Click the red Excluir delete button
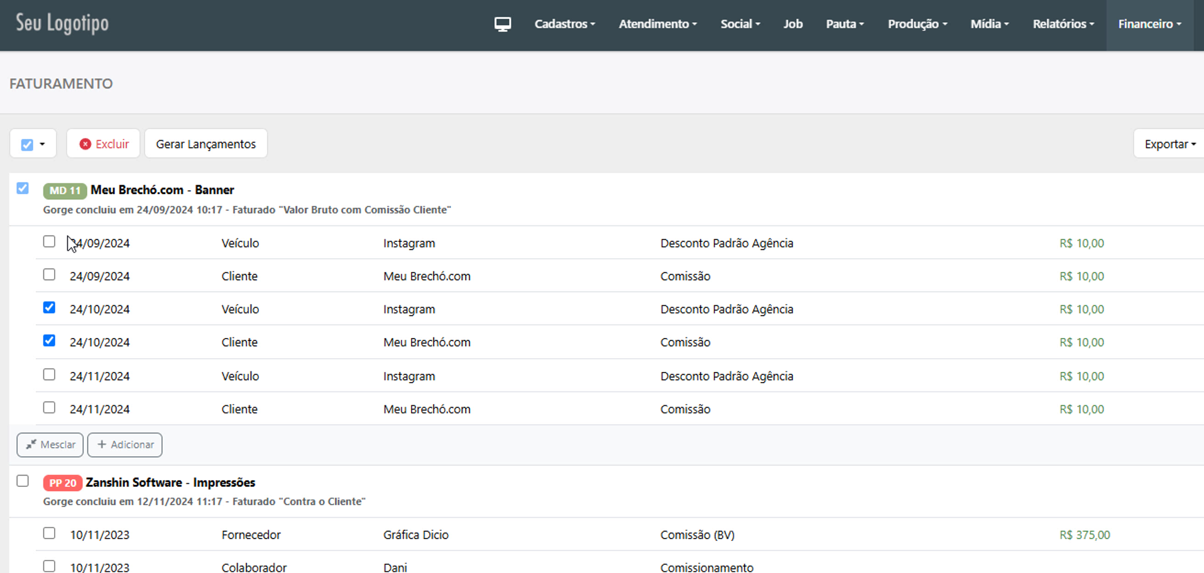The height and width of the screenshot is (573, 1204). point(104,144)
